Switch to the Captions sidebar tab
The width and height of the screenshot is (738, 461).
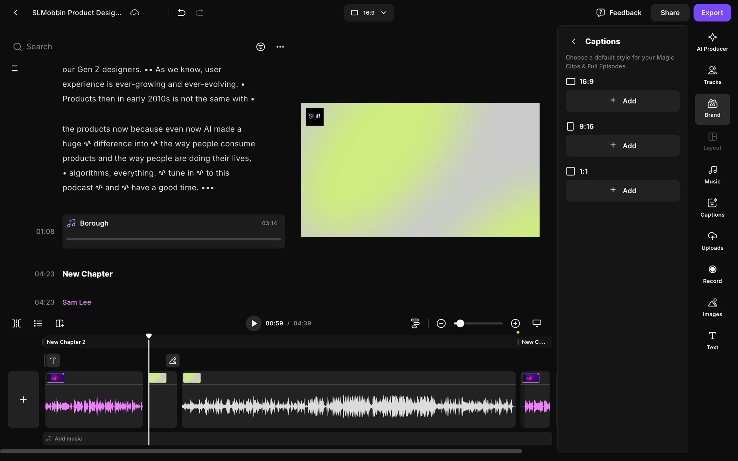(712, 208)
